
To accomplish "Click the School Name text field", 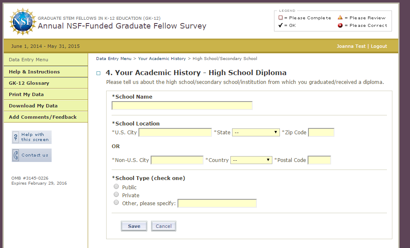I will [182, 106].
